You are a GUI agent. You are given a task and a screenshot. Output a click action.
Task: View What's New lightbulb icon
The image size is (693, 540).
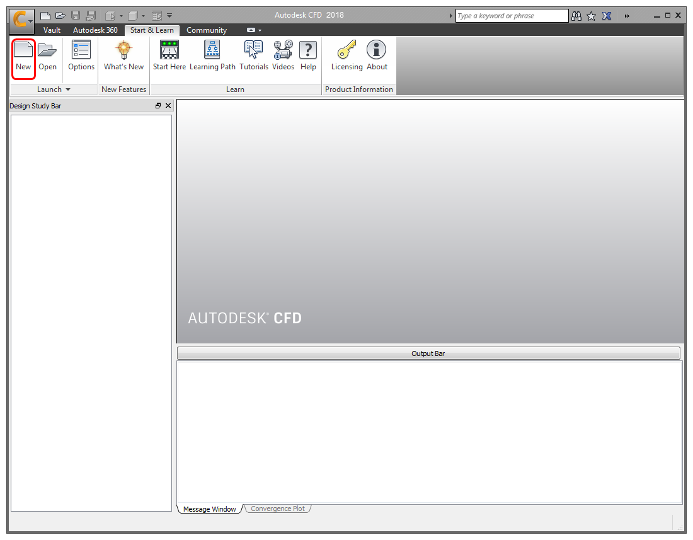click(123, 50)
